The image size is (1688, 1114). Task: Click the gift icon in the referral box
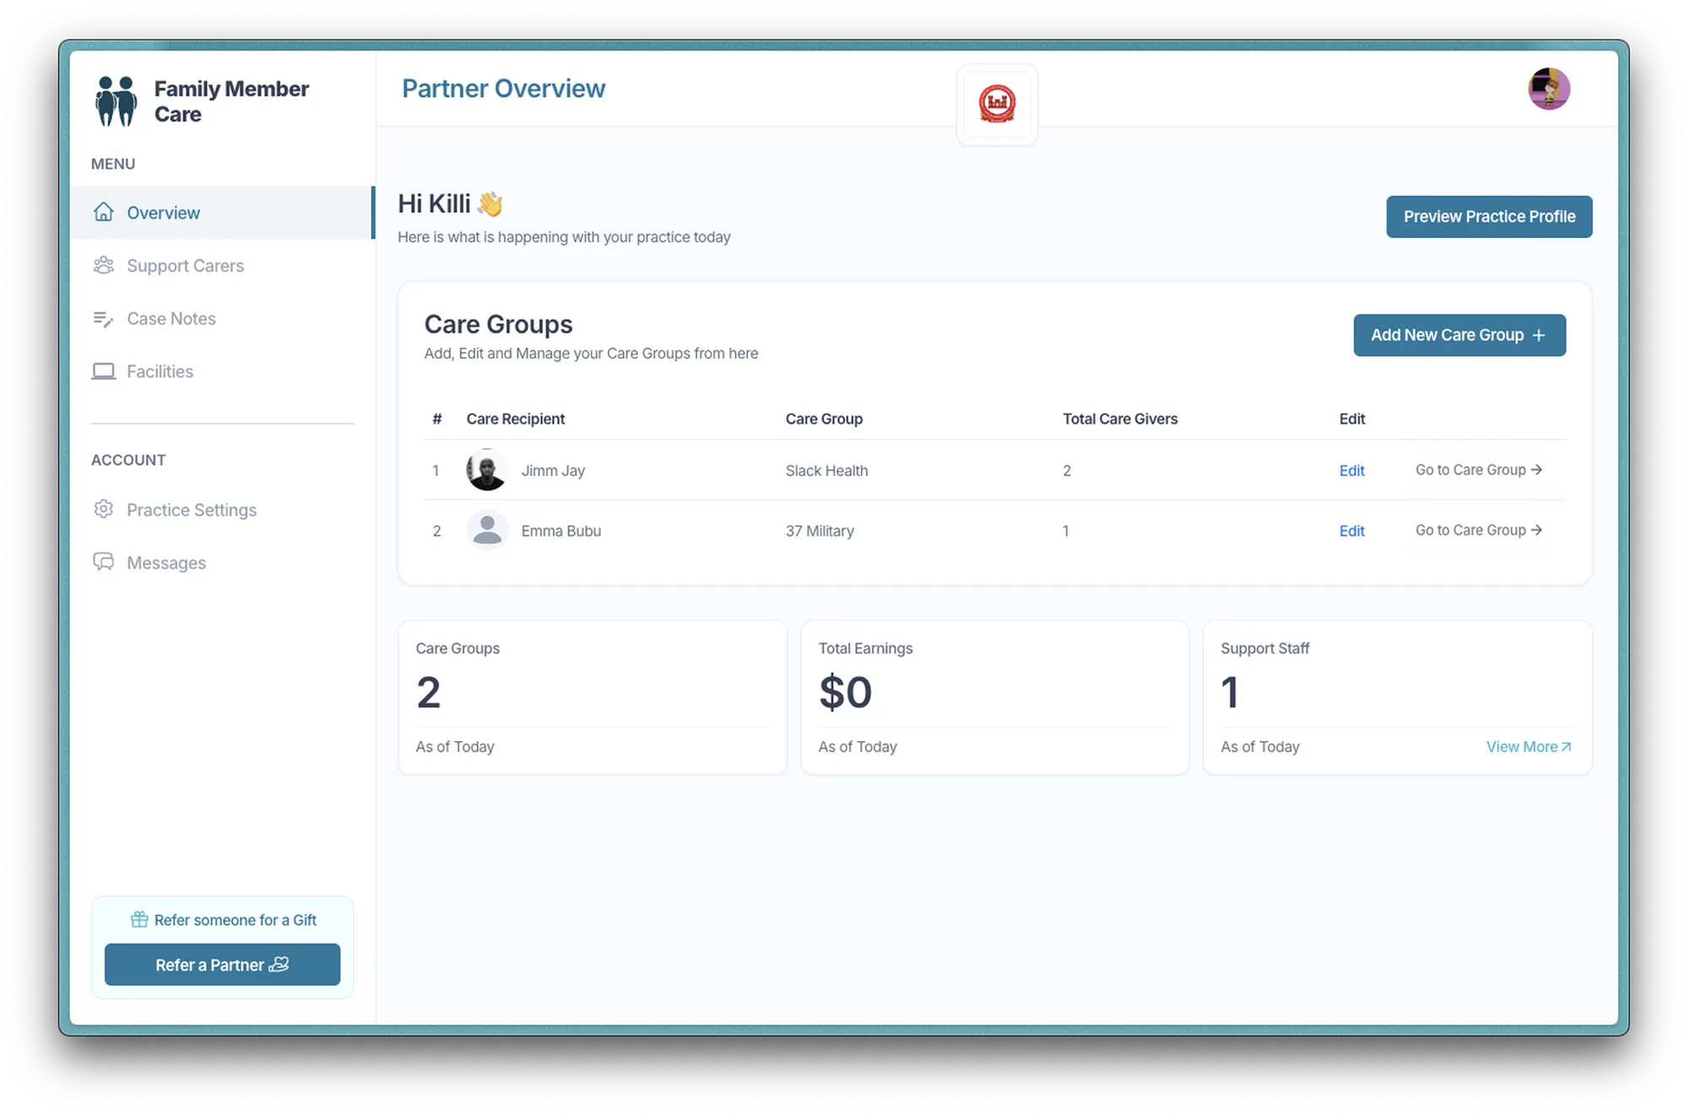pos(139,919)
